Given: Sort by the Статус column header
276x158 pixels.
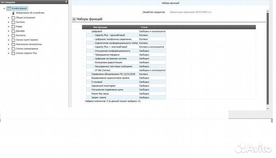Looking at the screenshot, I should tap(145, 27).
